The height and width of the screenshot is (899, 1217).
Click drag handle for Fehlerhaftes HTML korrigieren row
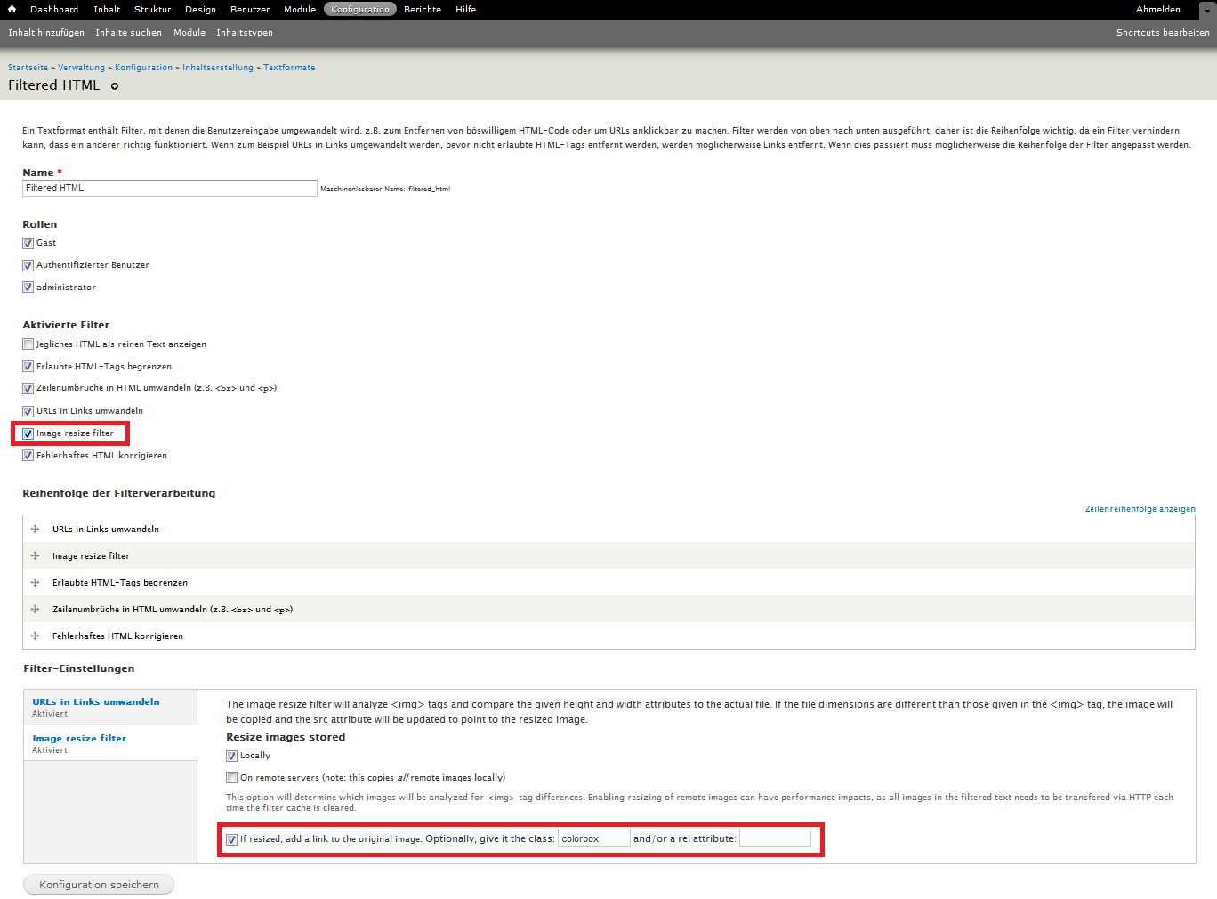[36, 636]
